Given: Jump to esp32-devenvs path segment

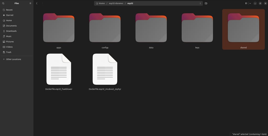Looking at the screenshot, I should [116, 3].
